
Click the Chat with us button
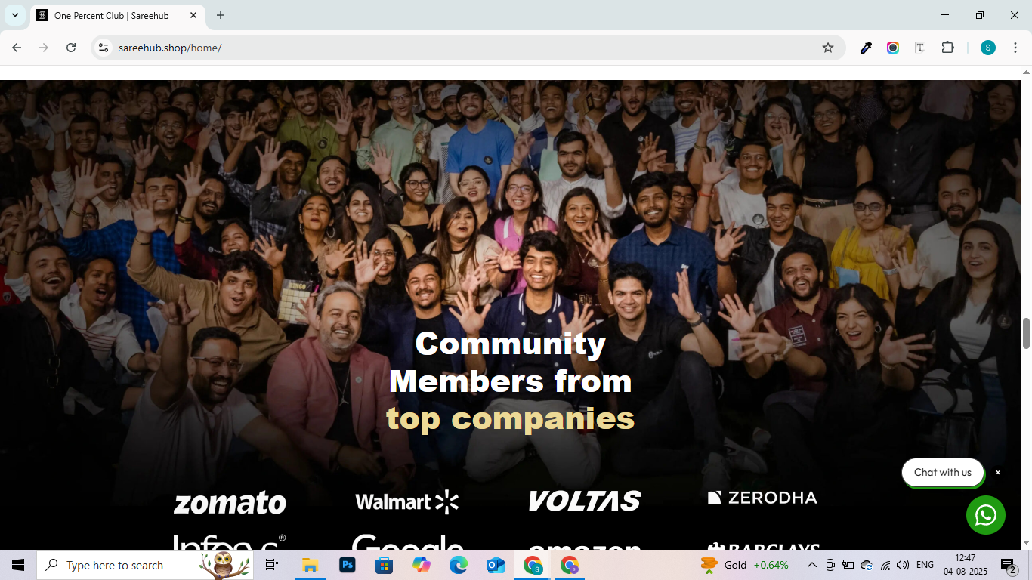pyautogui.click(x=943, y=473)
